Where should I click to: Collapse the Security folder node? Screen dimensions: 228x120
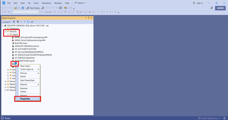click(x=5, y=31)
